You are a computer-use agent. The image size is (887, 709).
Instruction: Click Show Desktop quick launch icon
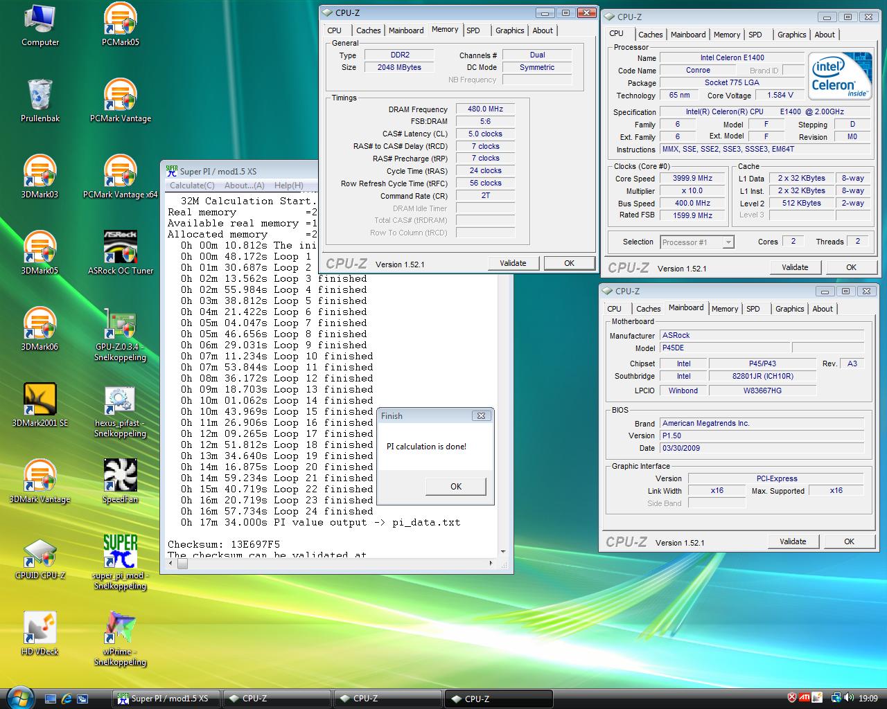tap(51, 699)
